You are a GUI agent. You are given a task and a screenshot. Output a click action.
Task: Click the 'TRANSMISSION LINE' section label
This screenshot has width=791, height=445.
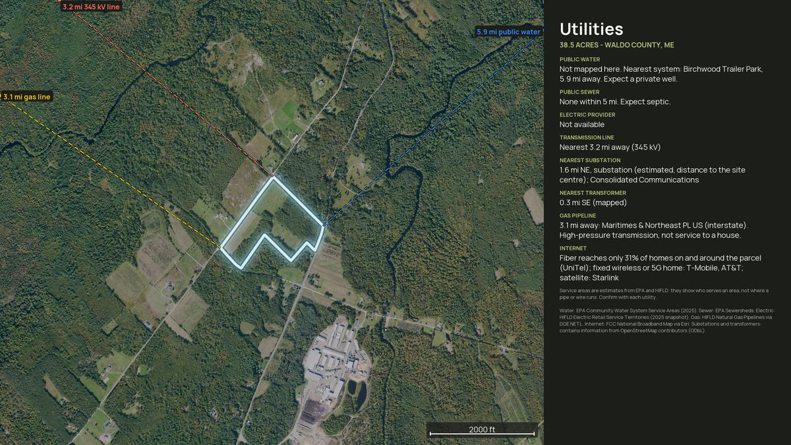587,137
